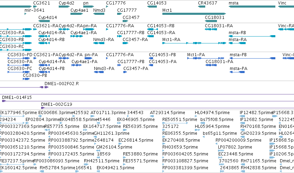The height and width of the screenshot is (173, 294).
Task: Open the CG17776 gene label
Action: pos(116,3)
